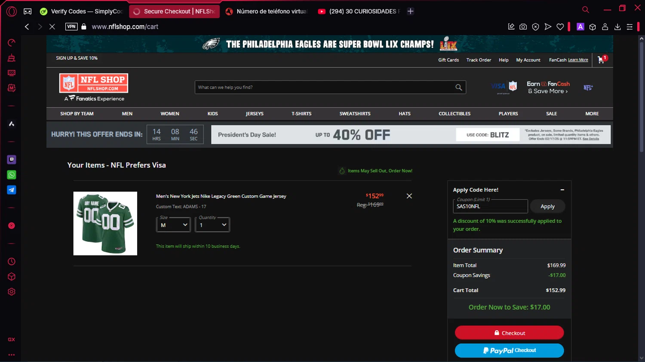Screen dimensions: 645x362
Task: Switch to Verify Codes SimplyCodes tab
Action: coord(81,12)
